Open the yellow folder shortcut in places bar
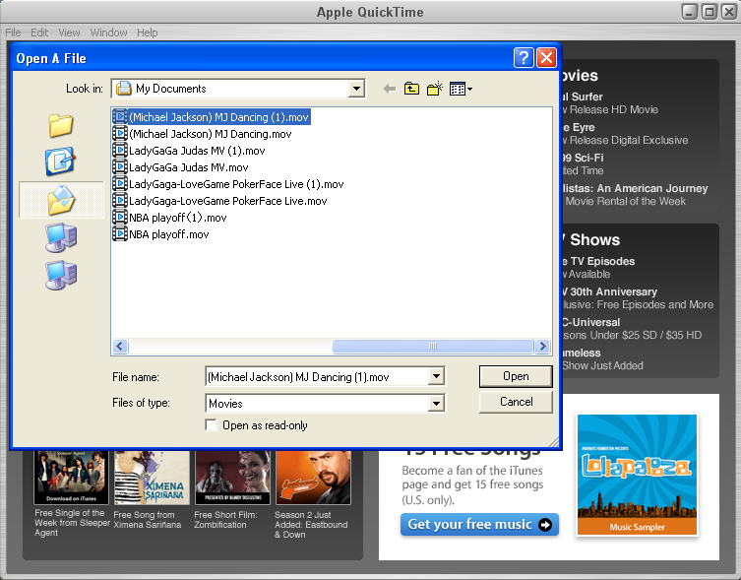Image resolution: width=741 pixels, height=580 pixels. (60, 126)
